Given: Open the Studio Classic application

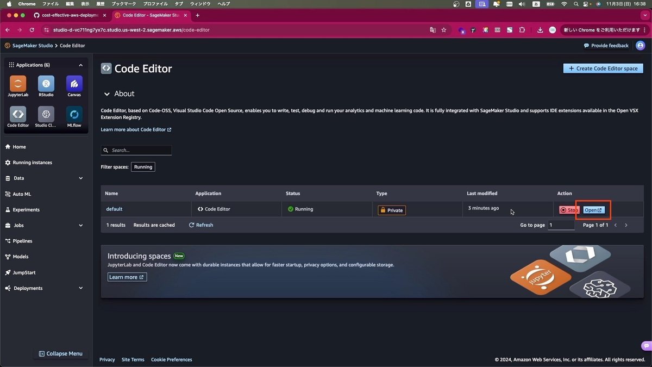Looking at the screenshot, I should [46, 117].
